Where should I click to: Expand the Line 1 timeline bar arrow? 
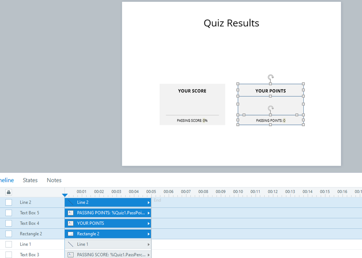(x=149, y=244)
